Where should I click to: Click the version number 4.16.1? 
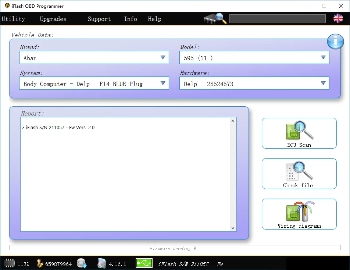click(117, 264)
